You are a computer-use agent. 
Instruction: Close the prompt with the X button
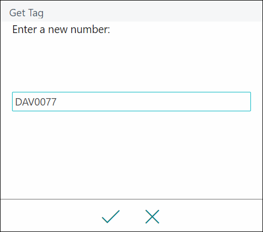pos(152,217)
